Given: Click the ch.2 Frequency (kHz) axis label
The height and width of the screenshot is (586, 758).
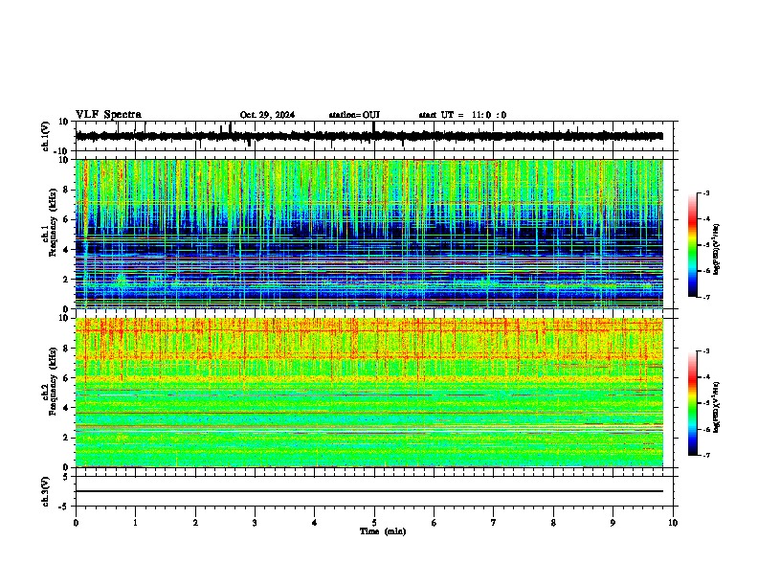Looking at the screenshot, I should 49,381.
